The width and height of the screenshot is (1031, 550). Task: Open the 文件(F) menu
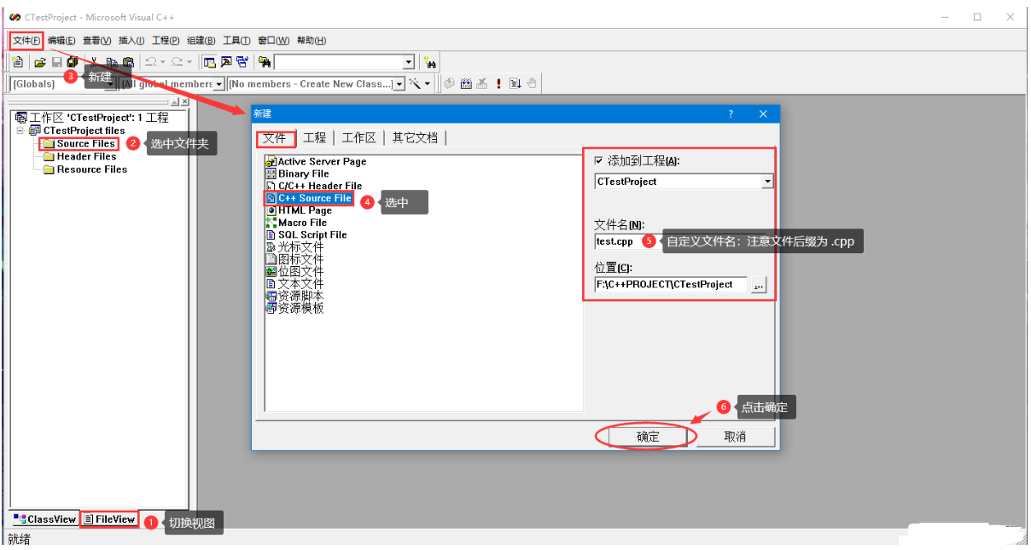(26, 40)
